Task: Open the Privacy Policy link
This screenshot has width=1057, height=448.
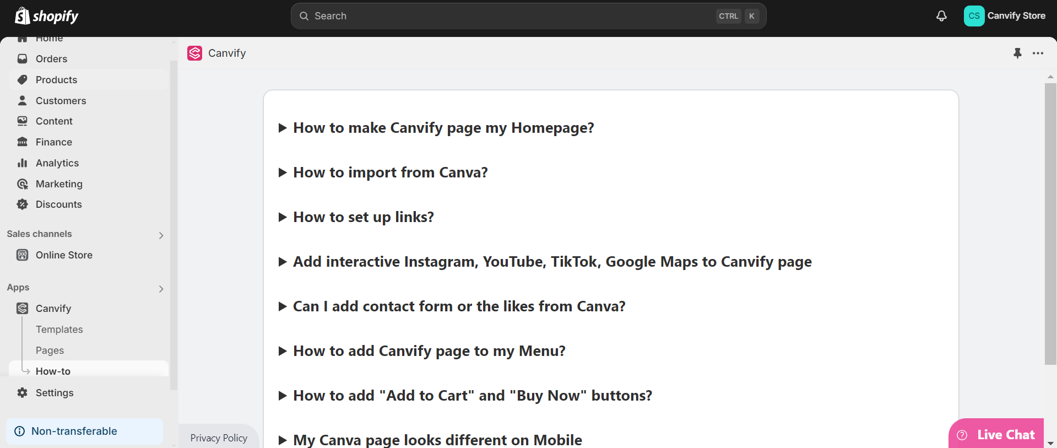Action: click(x=219, y=438)
